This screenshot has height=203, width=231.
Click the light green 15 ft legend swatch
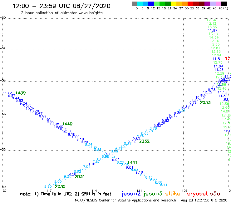[157, 4]
